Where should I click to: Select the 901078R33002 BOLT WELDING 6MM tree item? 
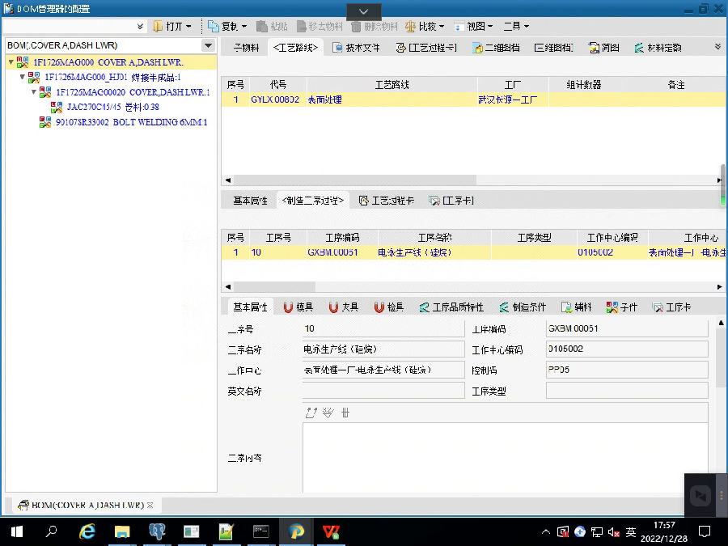click(x=131, y=122)
